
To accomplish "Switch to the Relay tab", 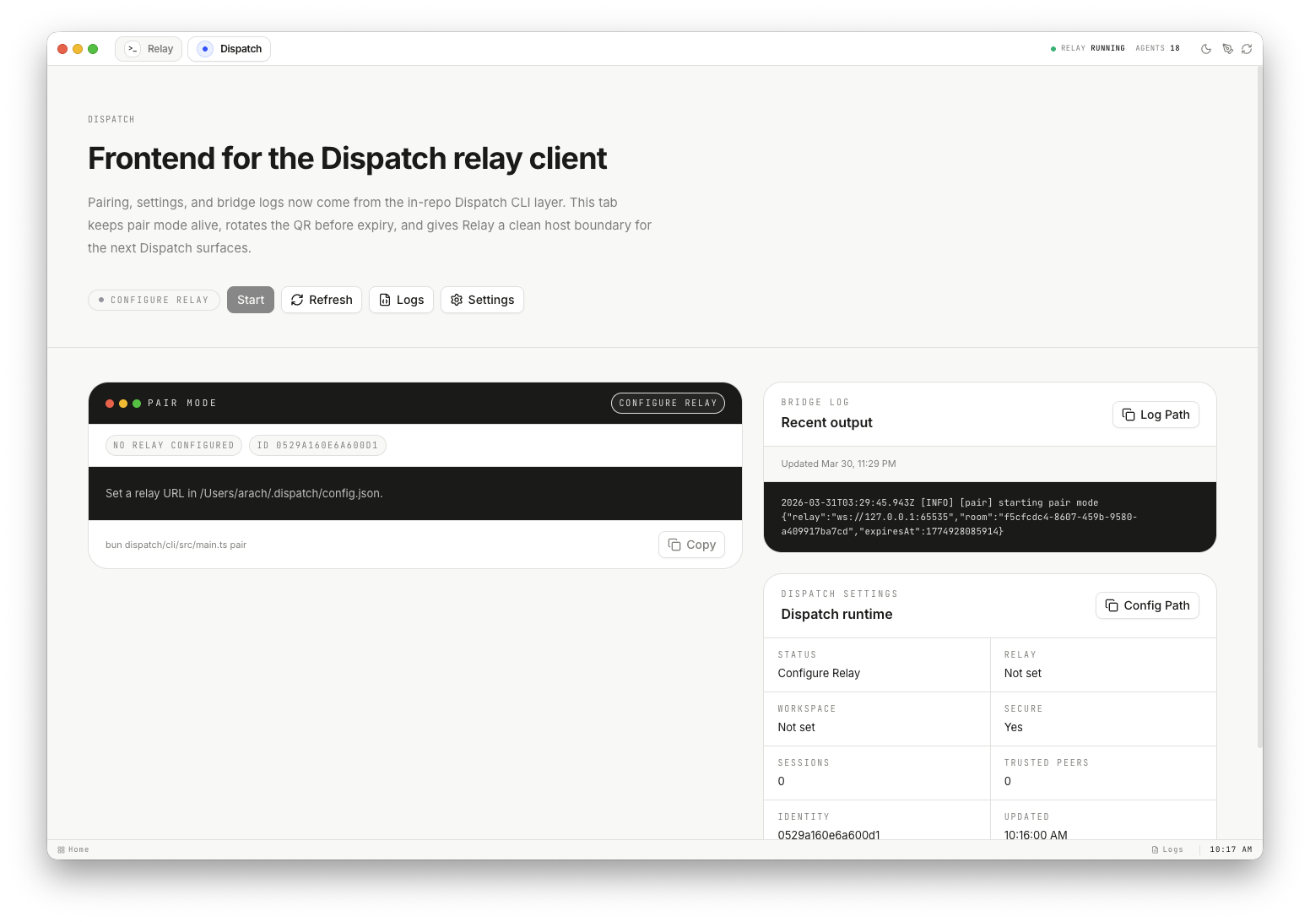I will pyautogui.click(x=149, y=49).
